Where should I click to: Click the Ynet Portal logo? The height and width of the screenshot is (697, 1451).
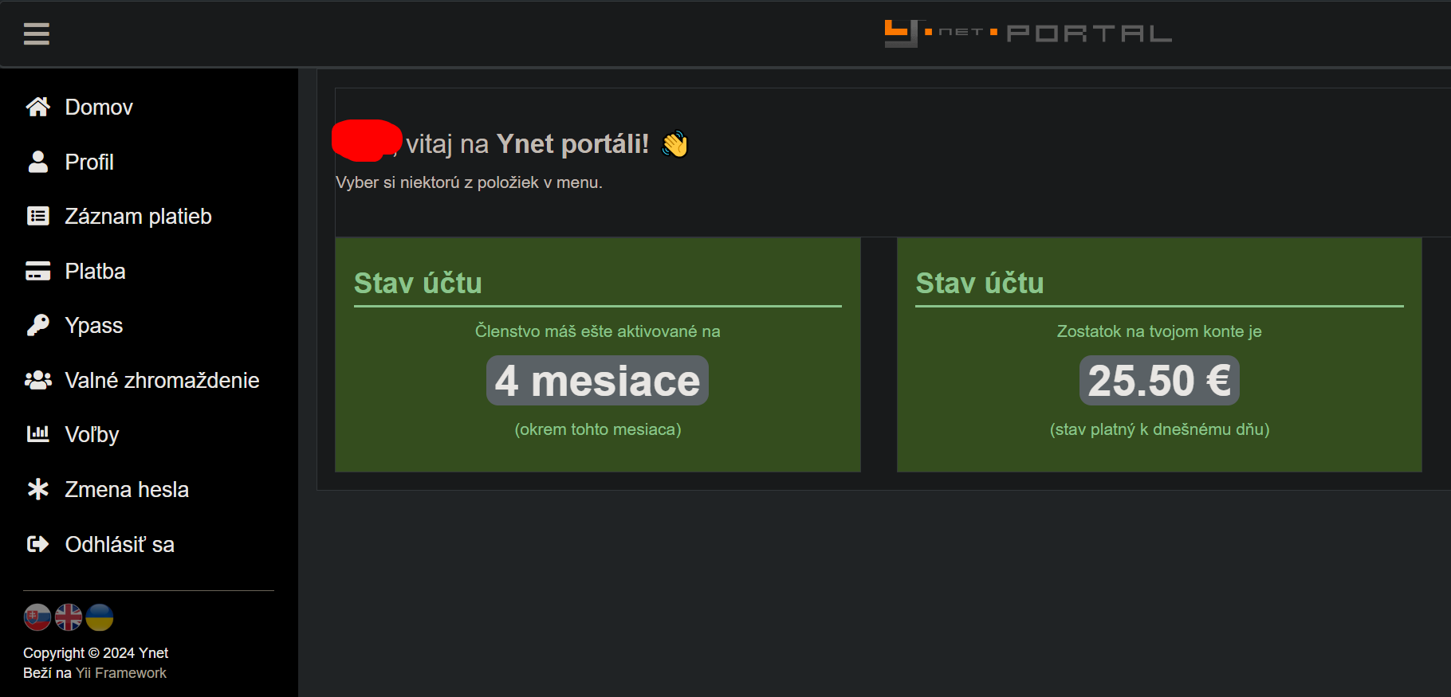pyautogui.click(x=1028, y=33)
